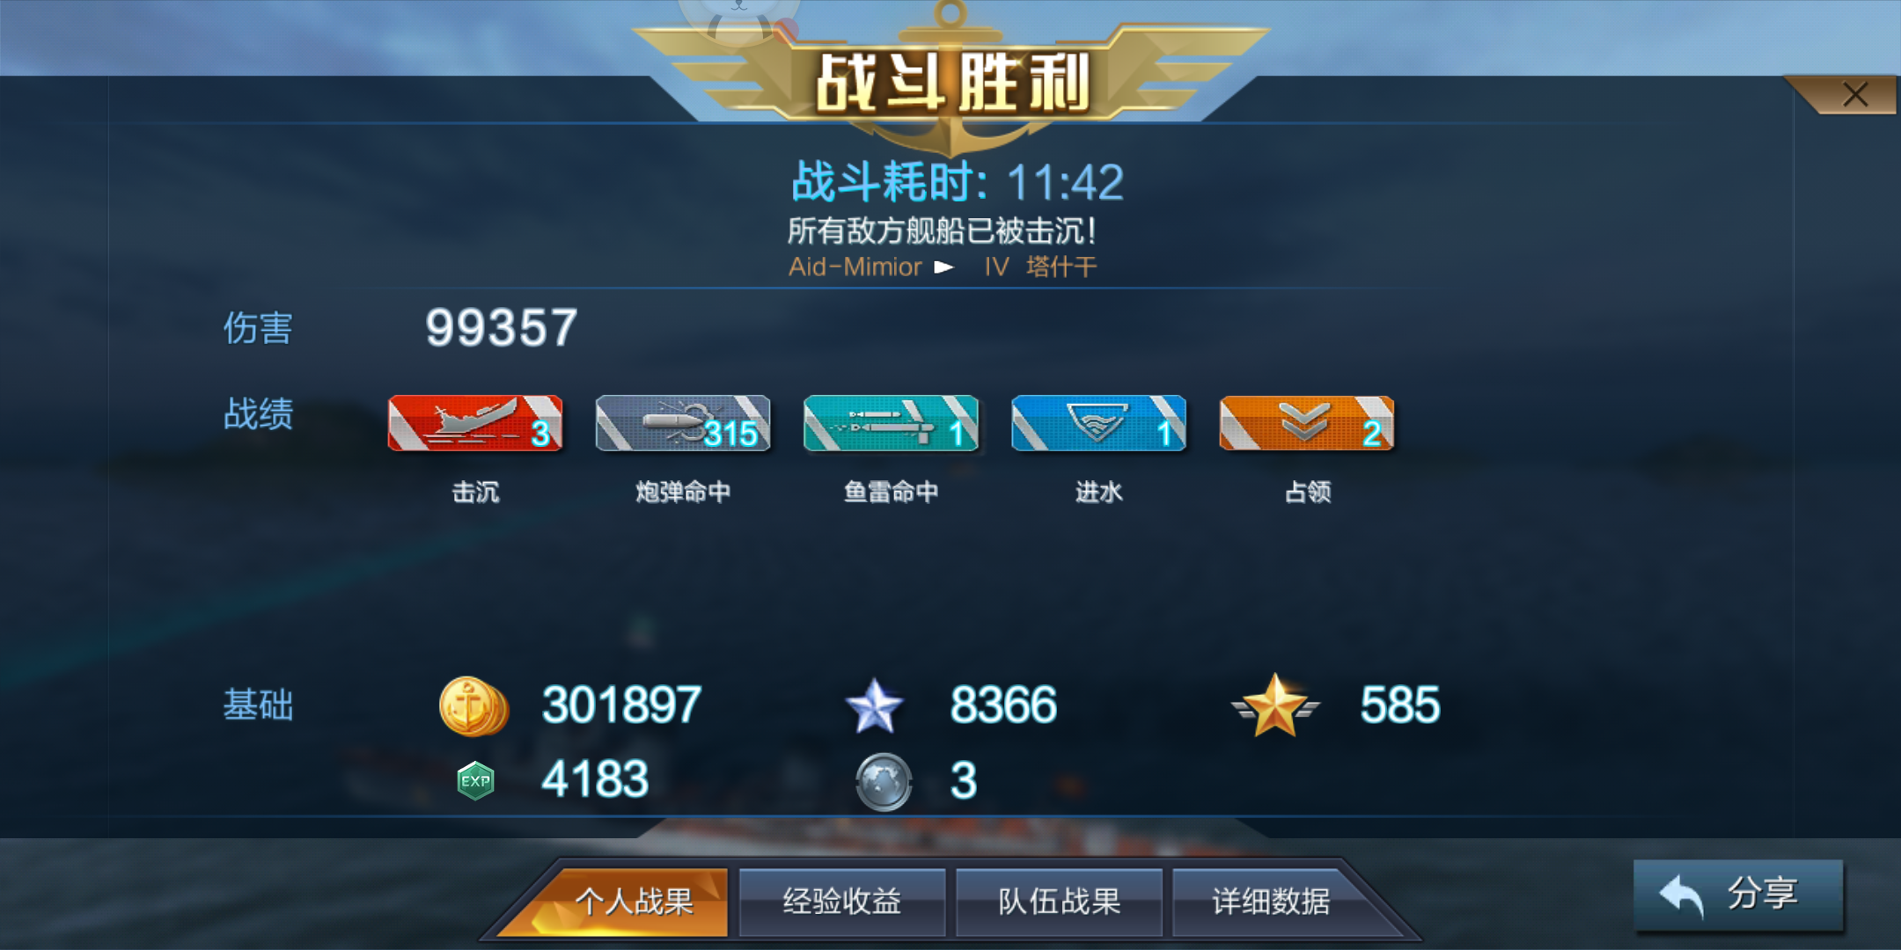Screen dimensions: 1901x950
Task: Close the battle results screen
Action: pyautogui.click(x=1854, y=94)
